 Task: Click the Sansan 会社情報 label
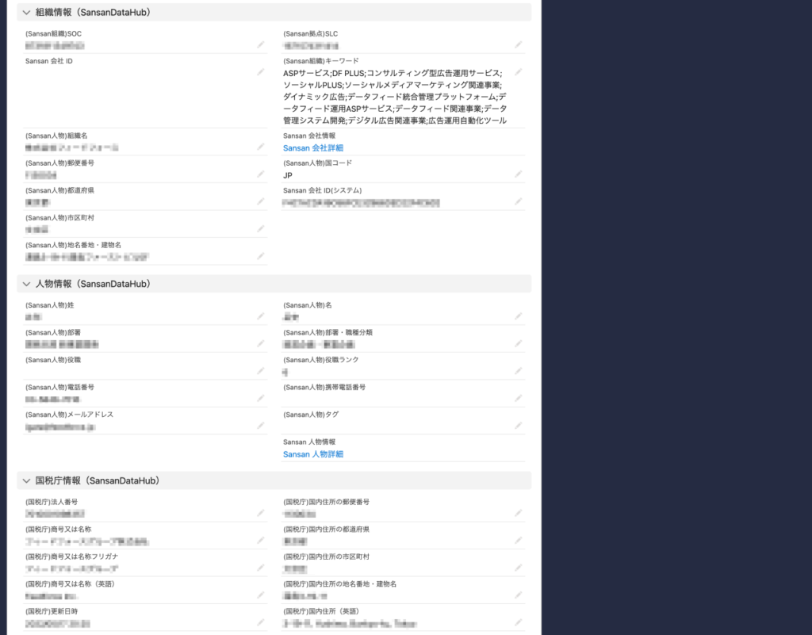[309, 136]
